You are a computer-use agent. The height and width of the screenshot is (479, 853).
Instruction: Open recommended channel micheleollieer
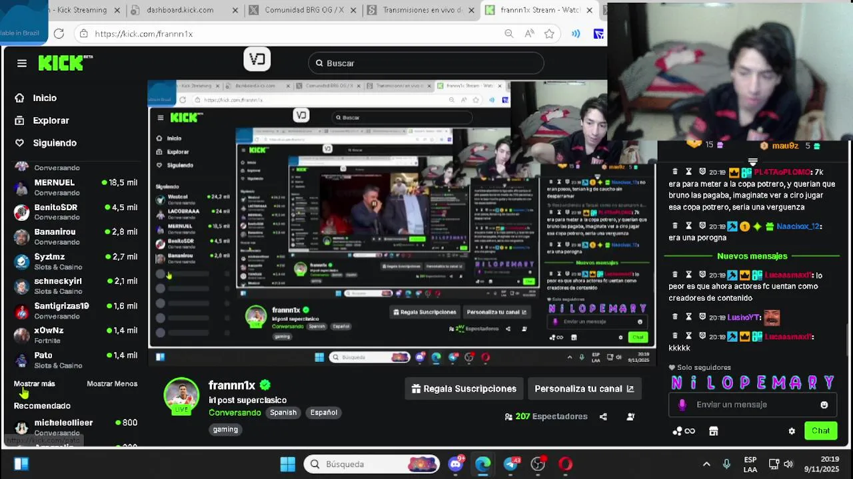pos(75,426)
